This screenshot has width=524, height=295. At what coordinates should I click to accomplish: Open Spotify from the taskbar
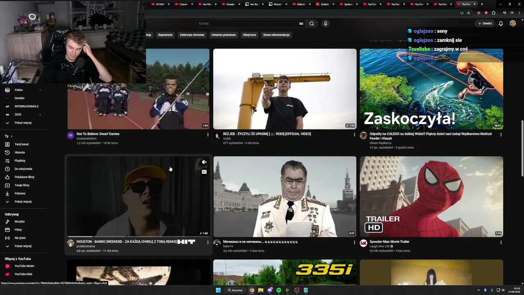pos(279,290)
